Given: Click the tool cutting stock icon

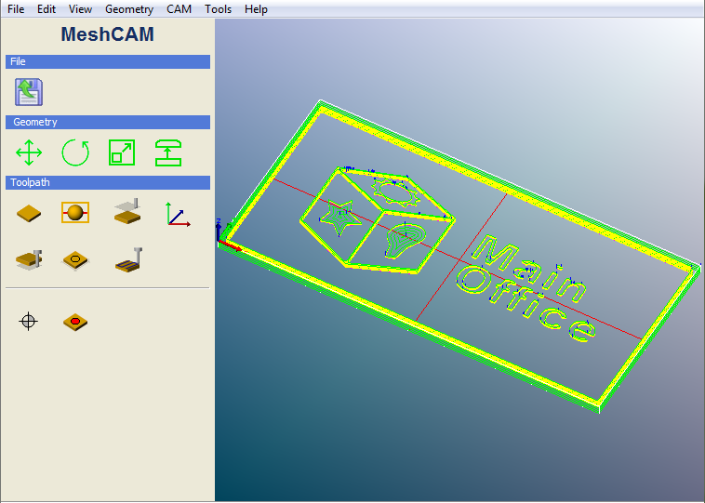Looking at the screenshot, I should (x=29, y=259).
